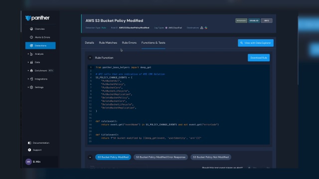Click the Slack destination icon
The height and width of the screenshot is (179, 319).
click(206, 28)
